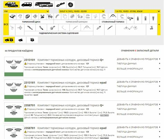The image size is (164, 139).
Task: Click the '44 ПРОДУКТОВ НАЙДЕНО' text
Action: 19,51
